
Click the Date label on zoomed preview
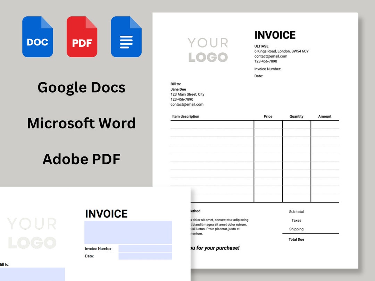click(x=90, y=256)
